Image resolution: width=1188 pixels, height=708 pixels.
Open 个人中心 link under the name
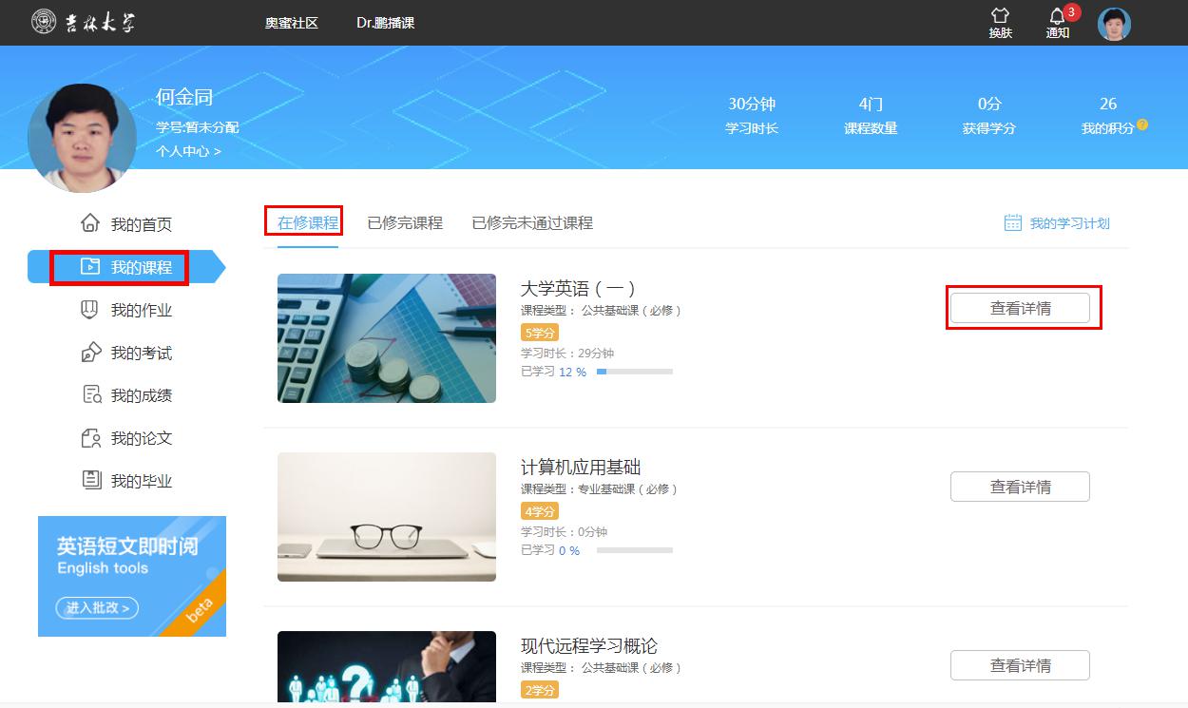[188, 151]
